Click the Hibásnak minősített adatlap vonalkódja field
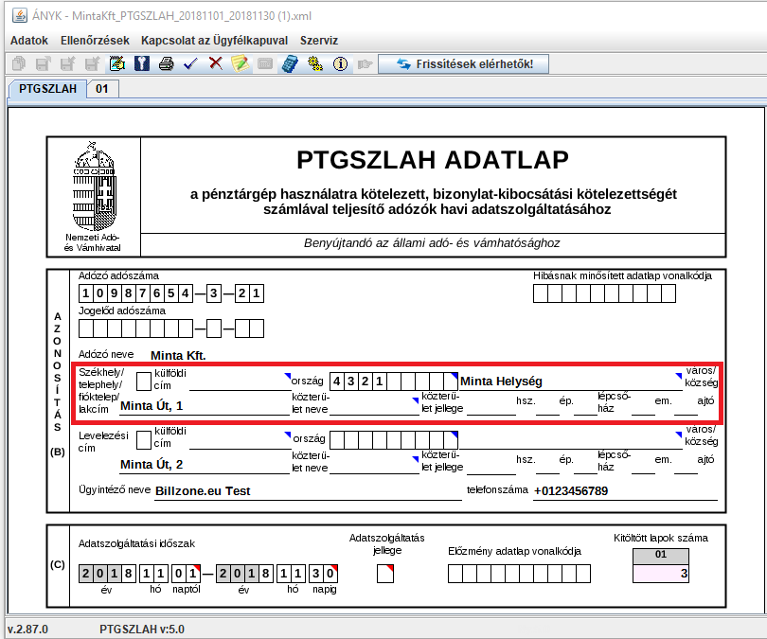The height and width of the screenshot is (639, 767). pos(604,293)
